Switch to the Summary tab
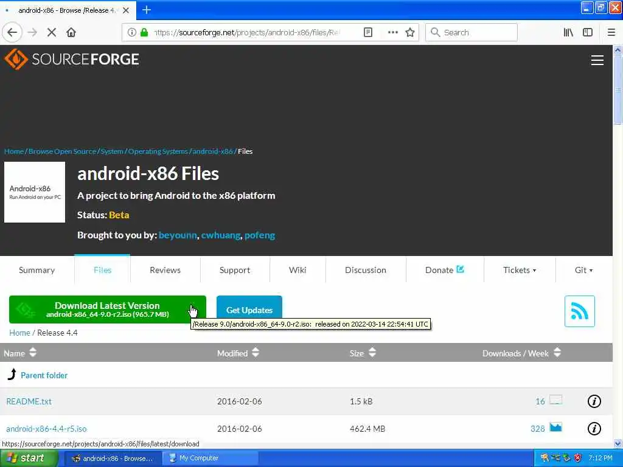Viewport: 623px width, 467px height. 37,270
